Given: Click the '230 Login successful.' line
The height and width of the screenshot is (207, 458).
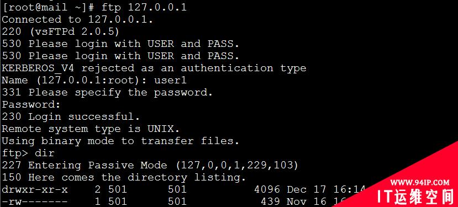Looking at the screenshot, I should 71,117.
